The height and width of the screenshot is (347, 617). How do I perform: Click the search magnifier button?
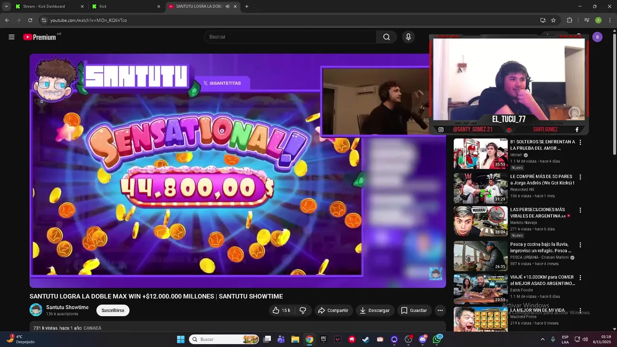pos(387,37)
